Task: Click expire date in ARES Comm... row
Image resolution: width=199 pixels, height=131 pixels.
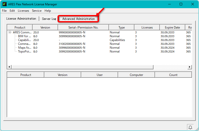Action: tap(167, 32)
